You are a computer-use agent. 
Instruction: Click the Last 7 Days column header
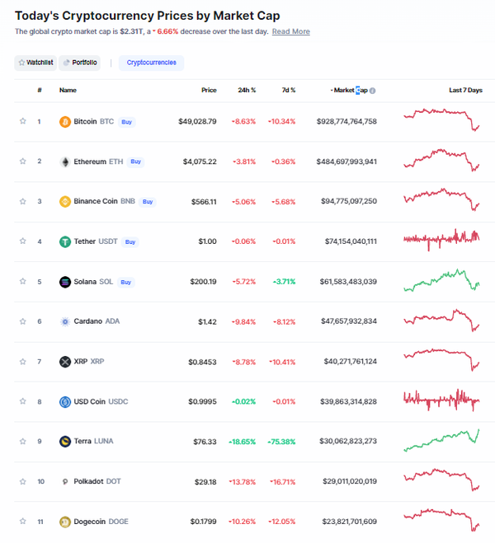click(x=466, y=90)
